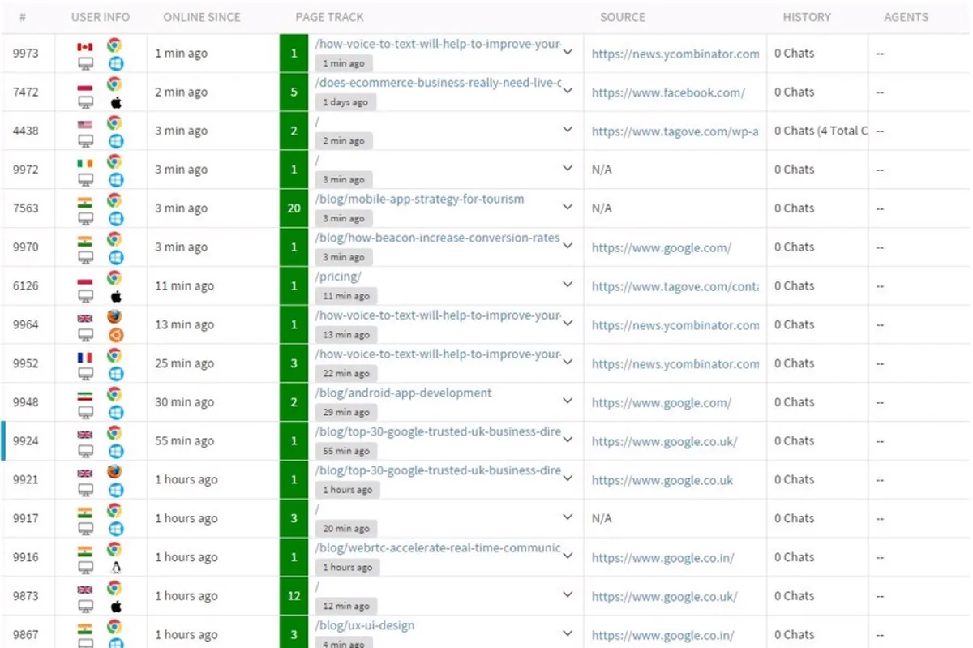Click the Iran flag icon in row 9948
This screenshot has height=648, width=973.
[x=85, y=396]
